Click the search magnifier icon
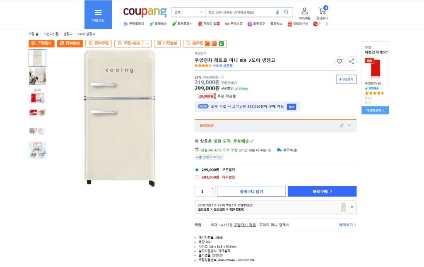Image resolution: width=424 pixels, height=267 pixels. pos(287,12)
